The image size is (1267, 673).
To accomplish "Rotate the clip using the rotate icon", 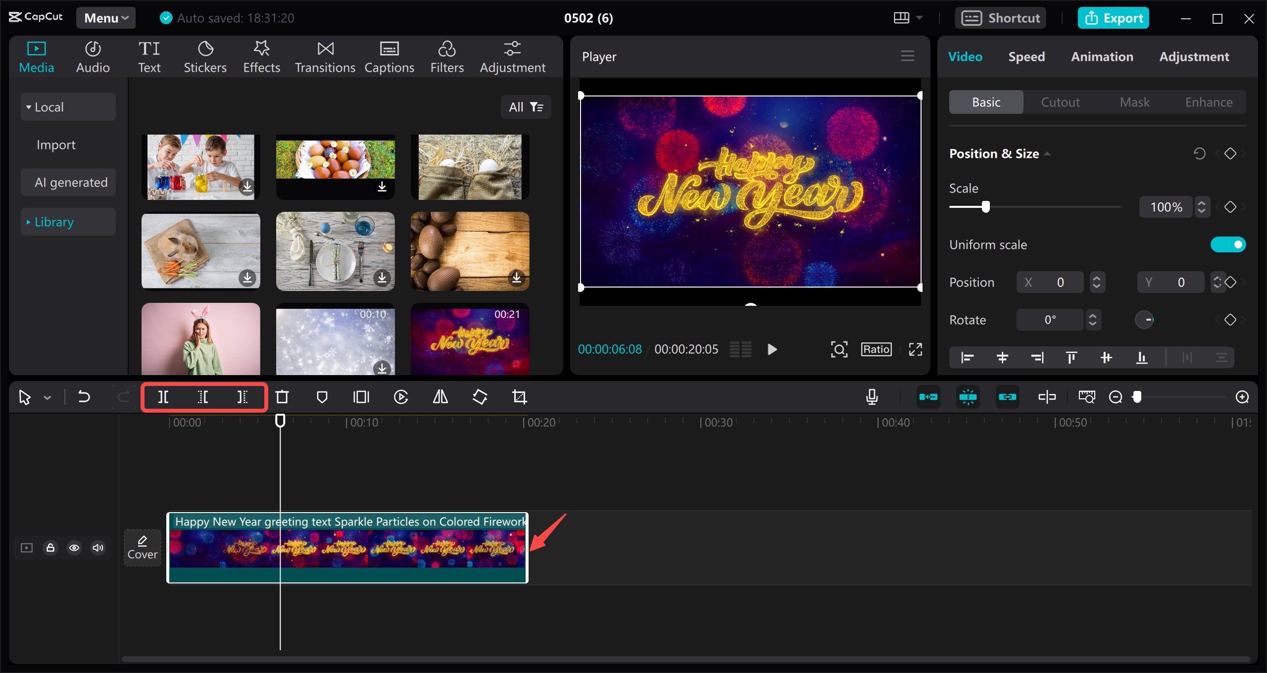I will [x=480, y=396].
